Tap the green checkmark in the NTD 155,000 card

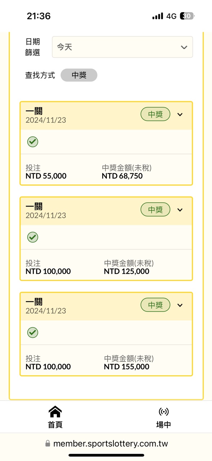point(33,332)
